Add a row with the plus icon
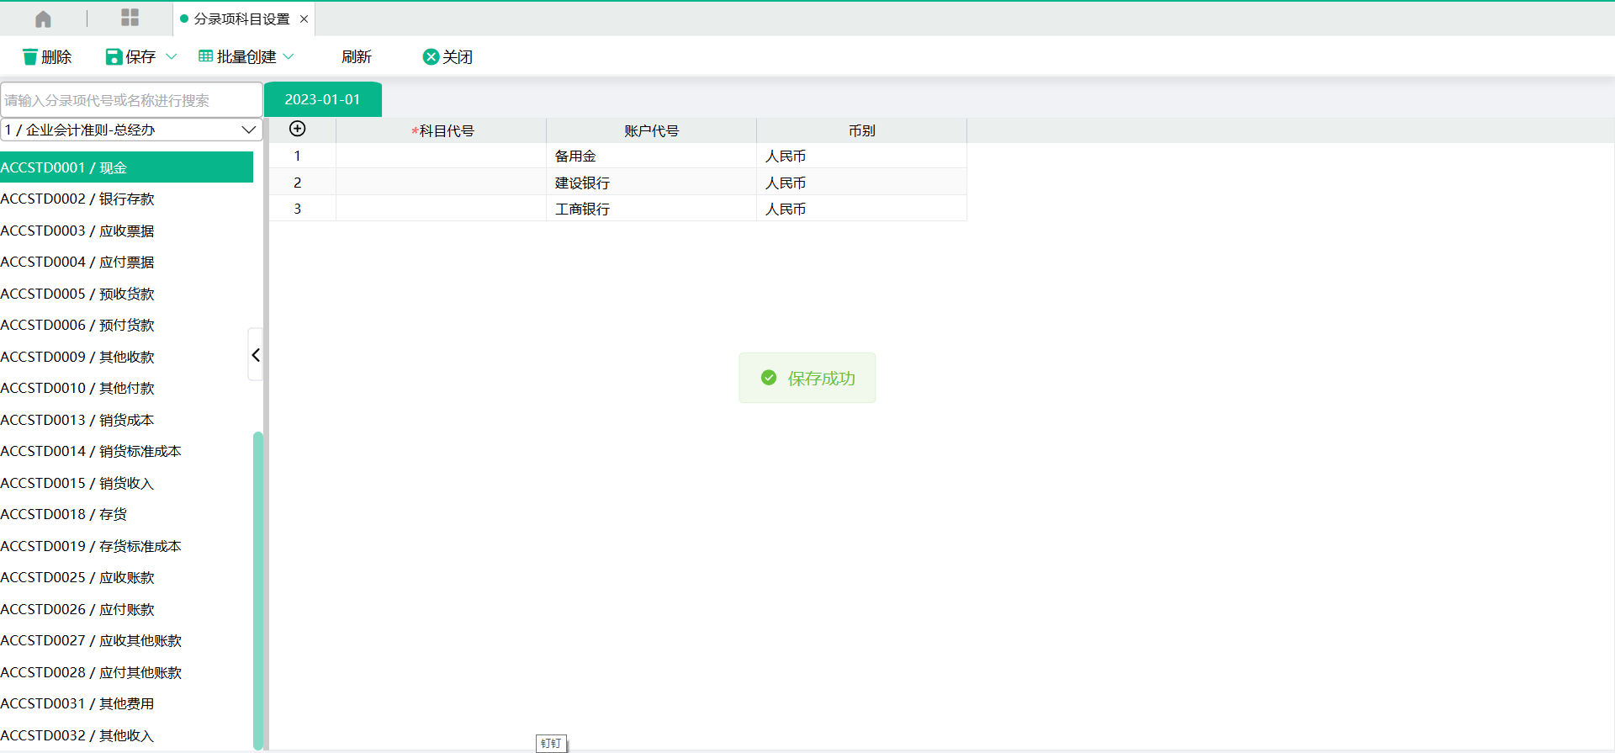 (297, 129)
